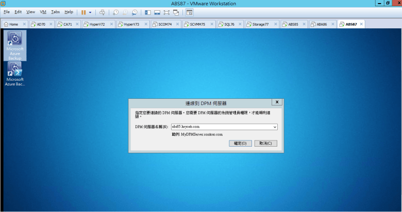Image resolution: width=402 pixels, height=212 pixels.
Task: Open the power options dropdown arrow
Action: 90,12
